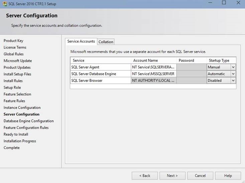Click the Next button
Viewport: 245px width, 183px height.
172,176
